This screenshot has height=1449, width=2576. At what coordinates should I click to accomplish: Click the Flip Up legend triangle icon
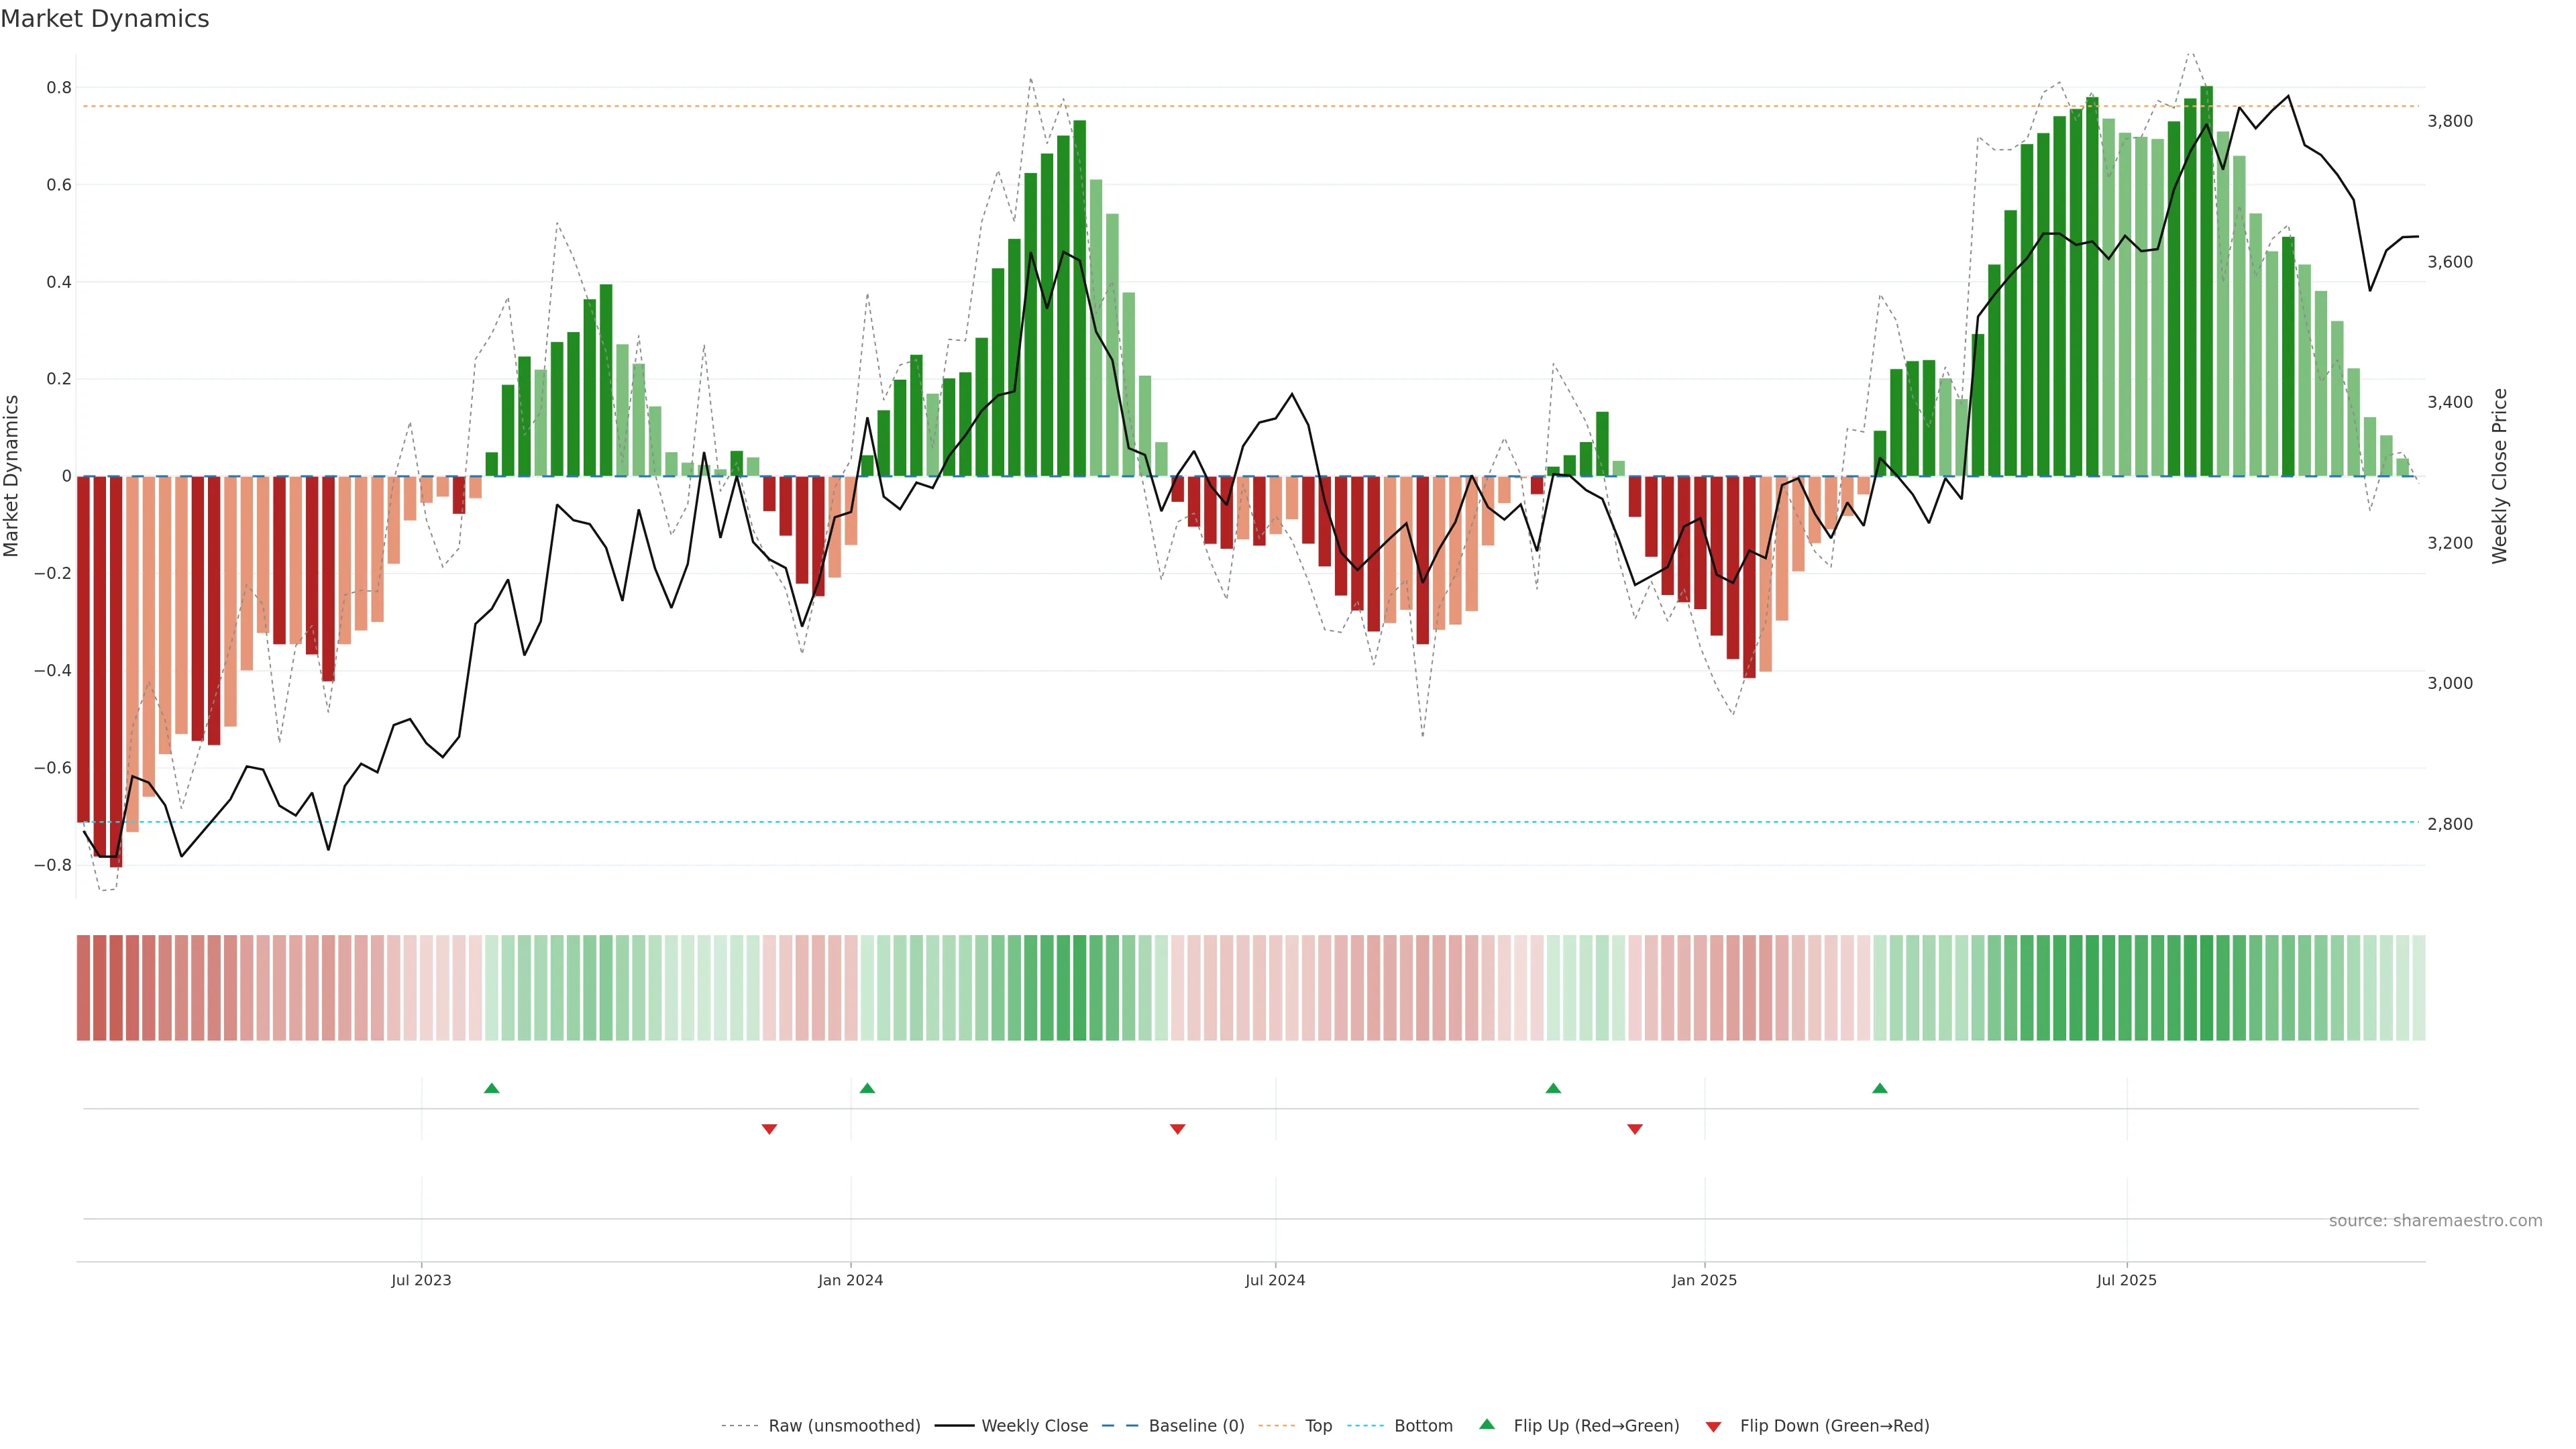coord(1487,1424)
